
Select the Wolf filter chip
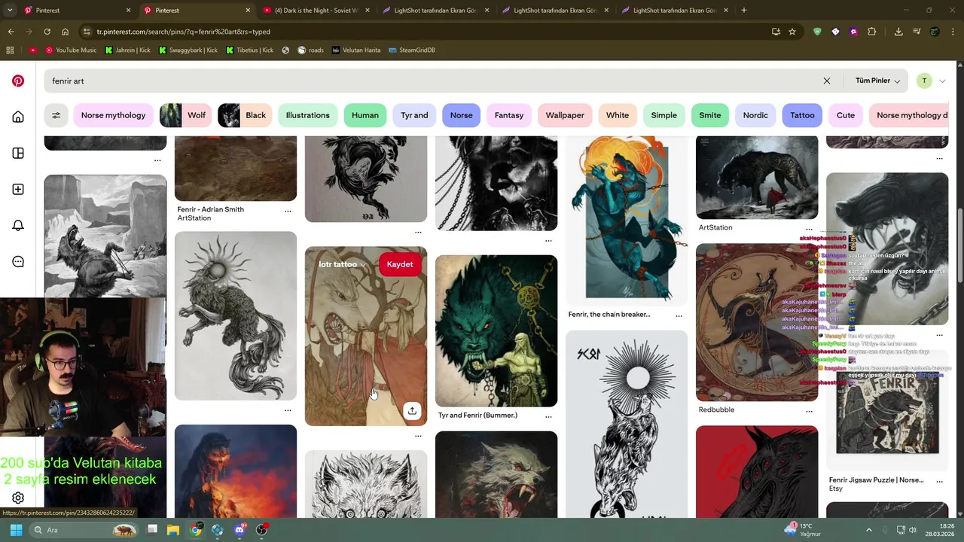(184, 115)
